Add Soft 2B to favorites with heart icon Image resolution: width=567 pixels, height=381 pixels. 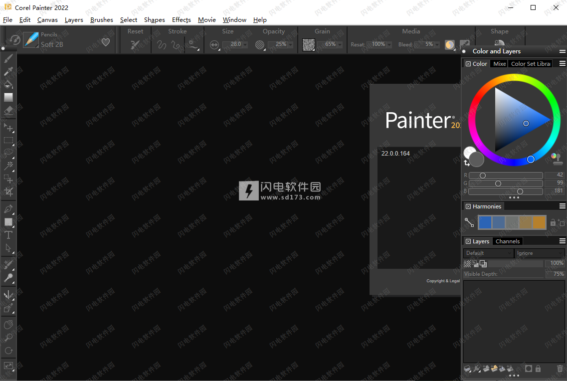coord(106,42)
